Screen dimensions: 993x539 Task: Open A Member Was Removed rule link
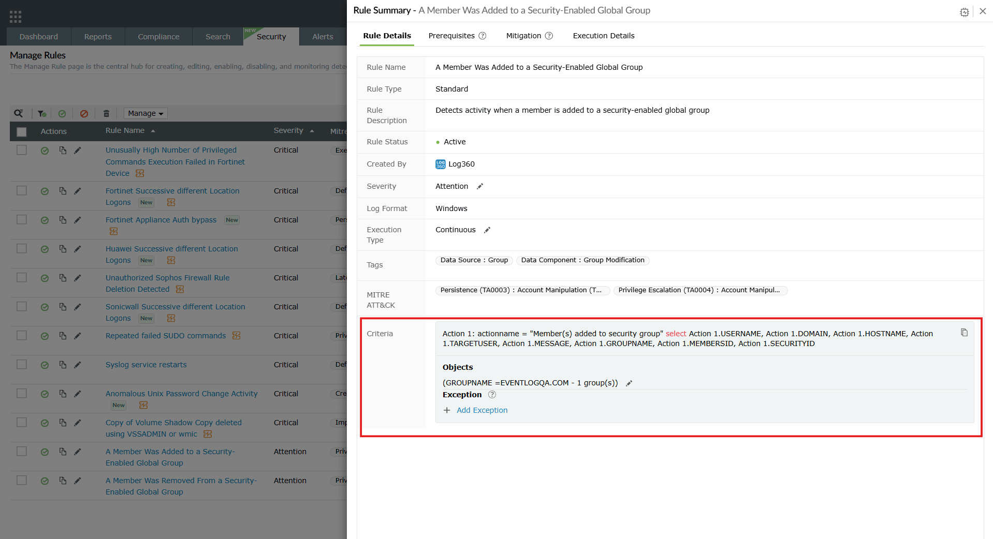181,486
